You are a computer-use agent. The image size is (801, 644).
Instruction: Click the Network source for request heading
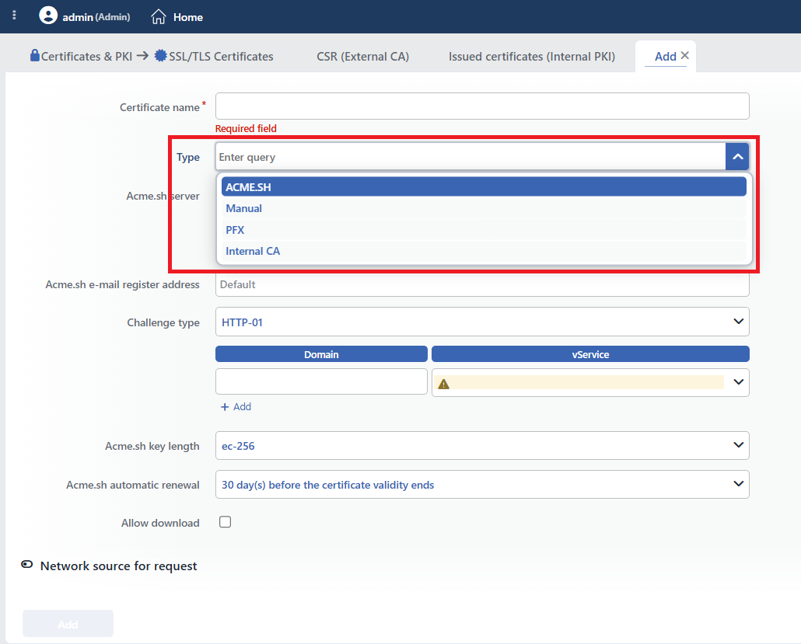[x=118, y=566]
